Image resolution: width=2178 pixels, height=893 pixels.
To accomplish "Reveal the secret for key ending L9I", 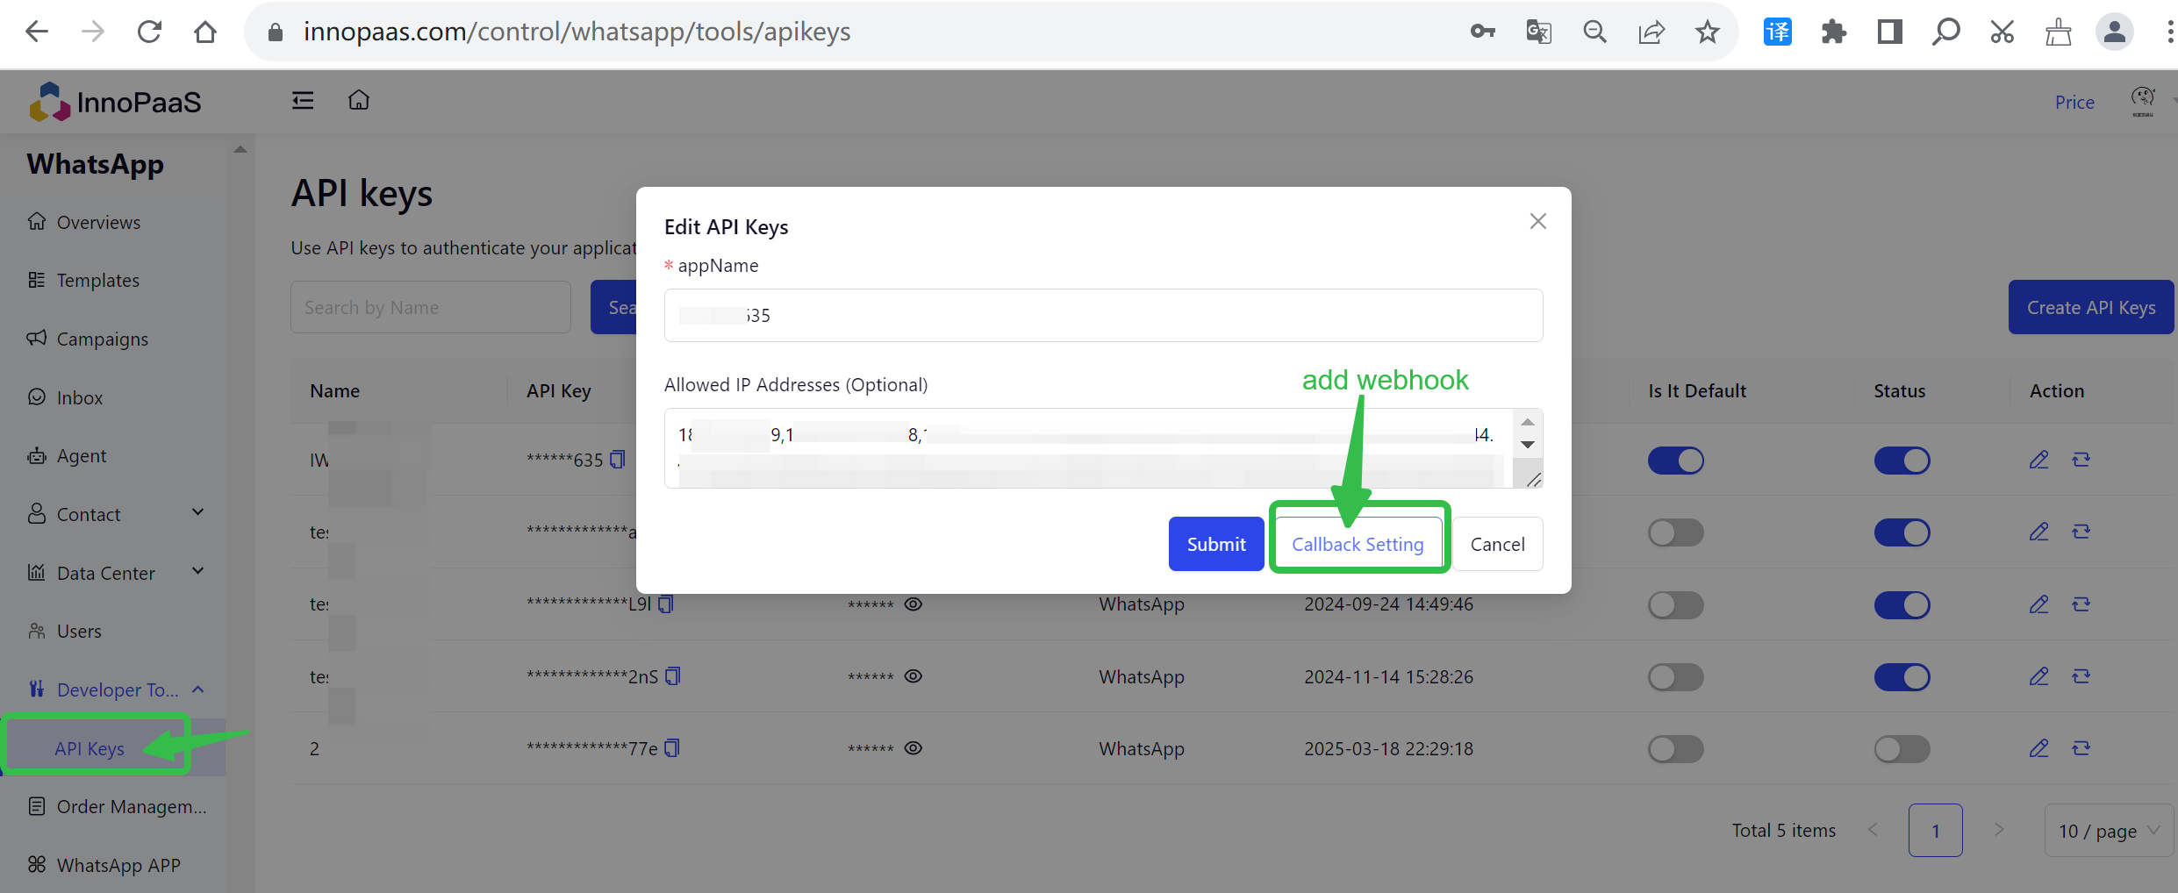I will [x=913, y=604].
